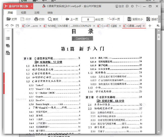Switch to the C# ...orm document tab
The height and width of the screenshot is (137, 164).
[x=30, y=26]
